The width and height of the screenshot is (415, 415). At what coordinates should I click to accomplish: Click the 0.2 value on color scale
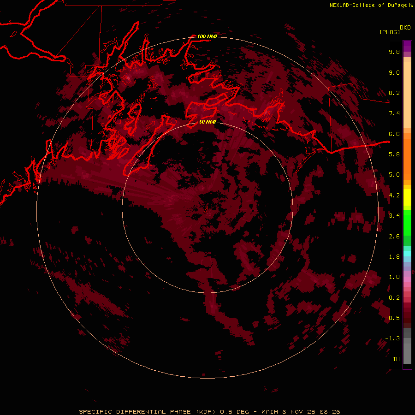pyautogui.click(x=394, y=298)
